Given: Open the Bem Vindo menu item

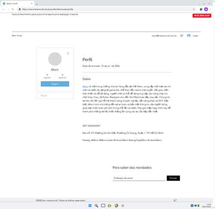Looking at the screenshot, I should [x=17, y=36].
